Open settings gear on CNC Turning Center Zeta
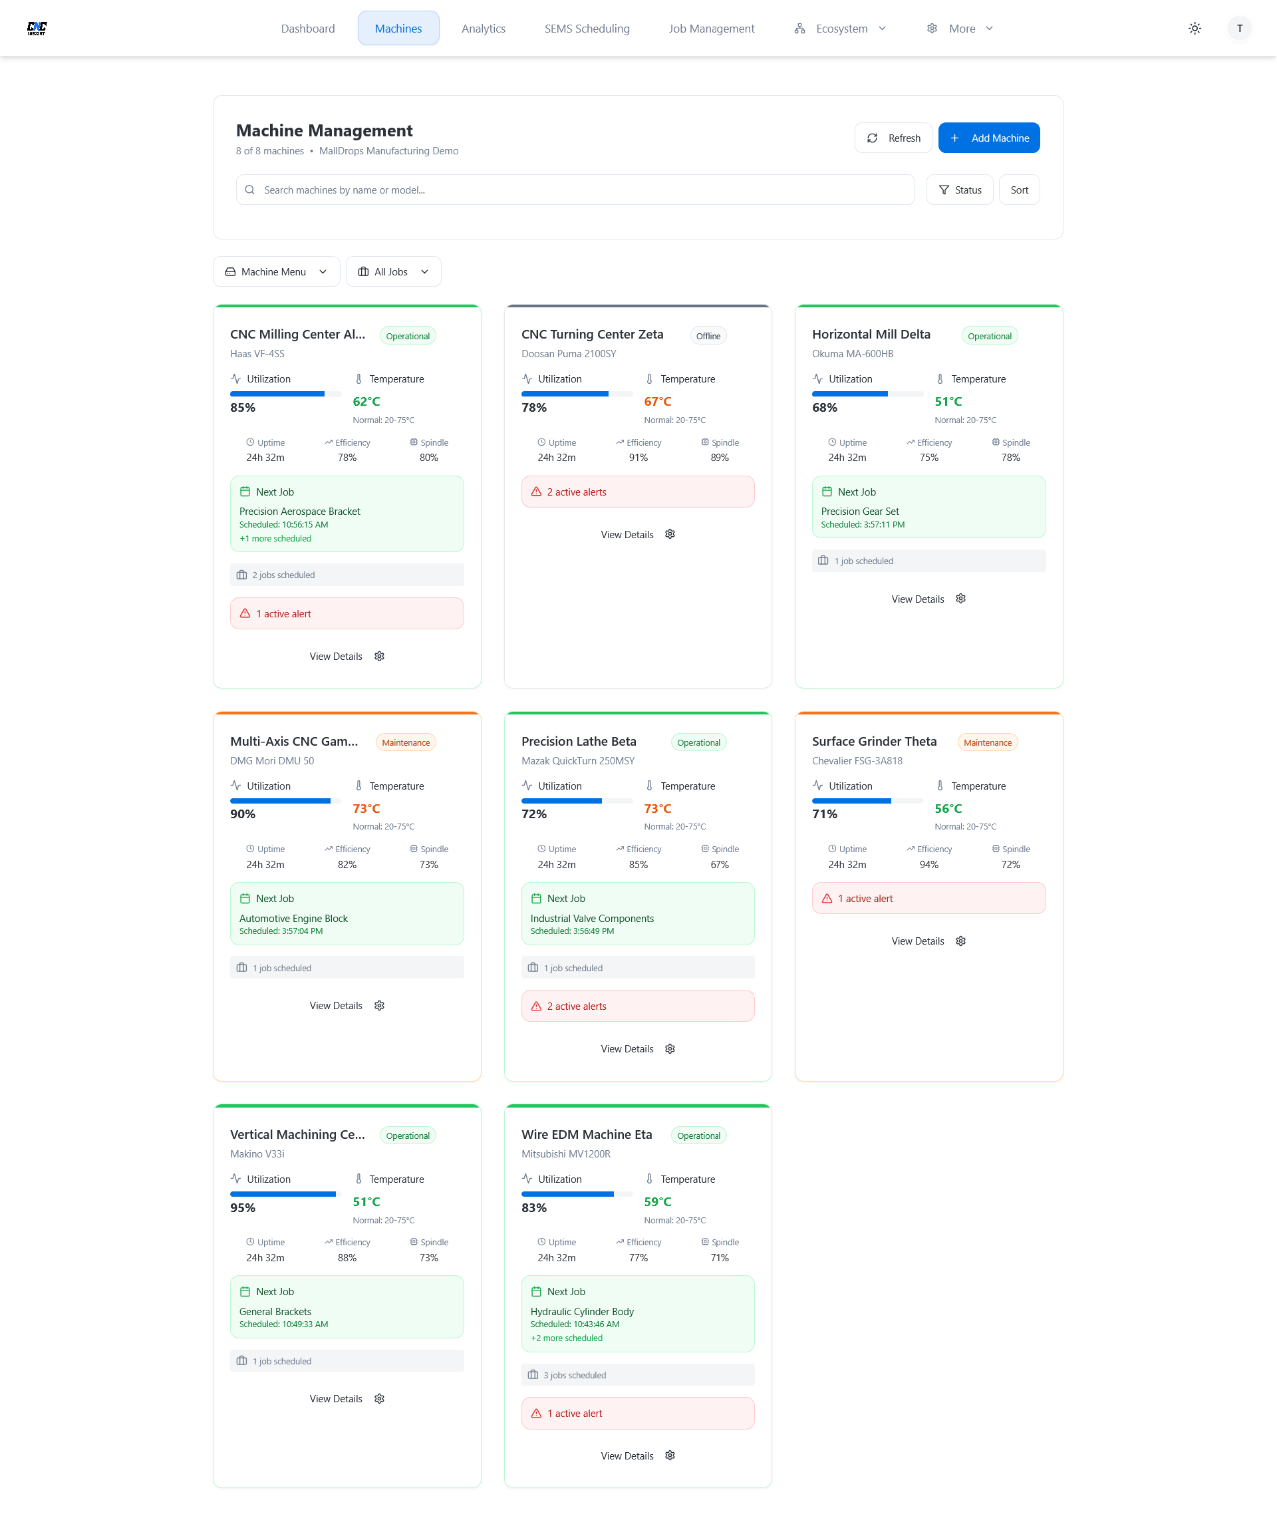This screenshot has height=1528, width=1277. 670,534
